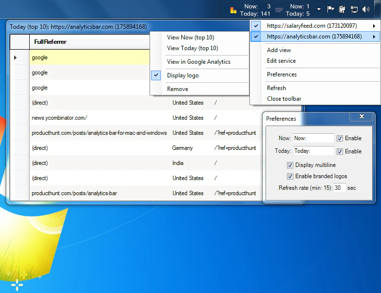
Task: Click the India country cell
Action: click(178, 163)
